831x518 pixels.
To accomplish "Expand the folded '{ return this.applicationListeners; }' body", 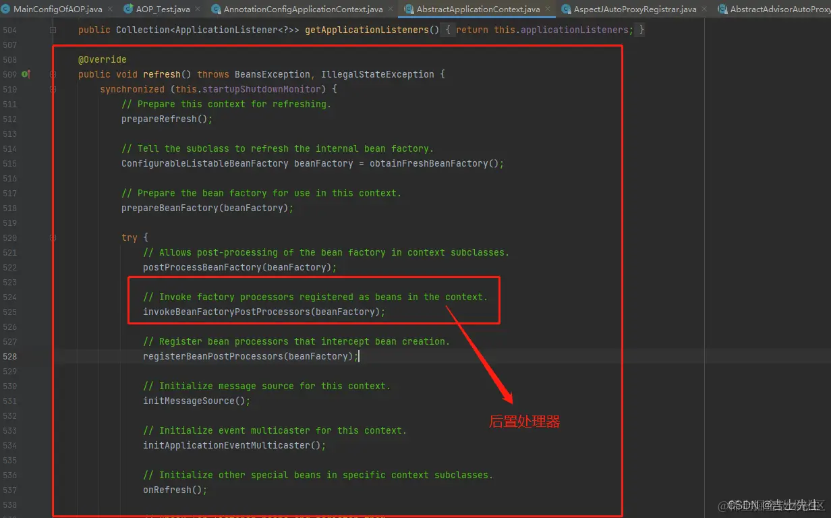I will click(x=544, y=30).
